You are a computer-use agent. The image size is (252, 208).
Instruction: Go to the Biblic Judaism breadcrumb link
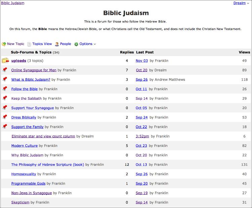[12, 3]
